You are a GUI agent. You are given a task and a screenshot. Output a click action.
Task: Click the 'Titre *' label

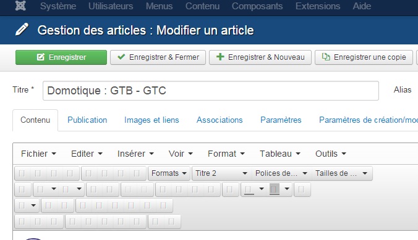23,90
